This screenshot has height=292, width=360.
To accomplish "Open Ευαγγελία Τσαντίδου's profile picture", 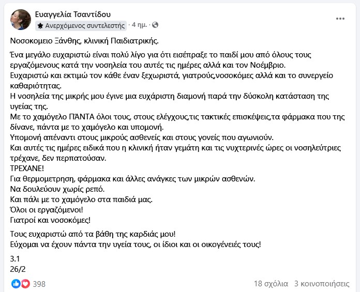I will click(x=21, y=19).
